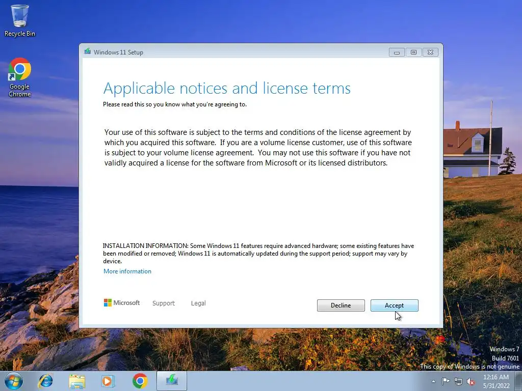Decline the license terms
This screenshot has width=522, height=391.
pos(341,305)
